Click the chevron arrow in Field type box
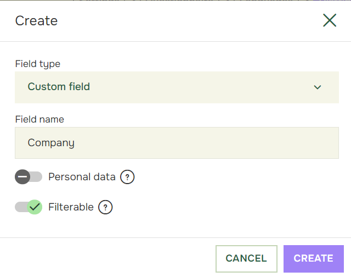This screenshot has height=277, width=351. [x=318, y=87]
